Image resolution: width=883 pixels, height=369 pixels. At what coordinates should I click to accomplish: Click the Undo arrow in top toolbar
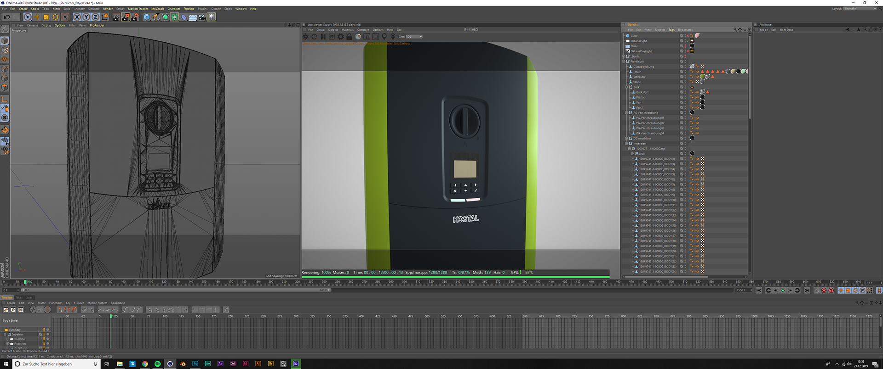[x=7, y=17]
